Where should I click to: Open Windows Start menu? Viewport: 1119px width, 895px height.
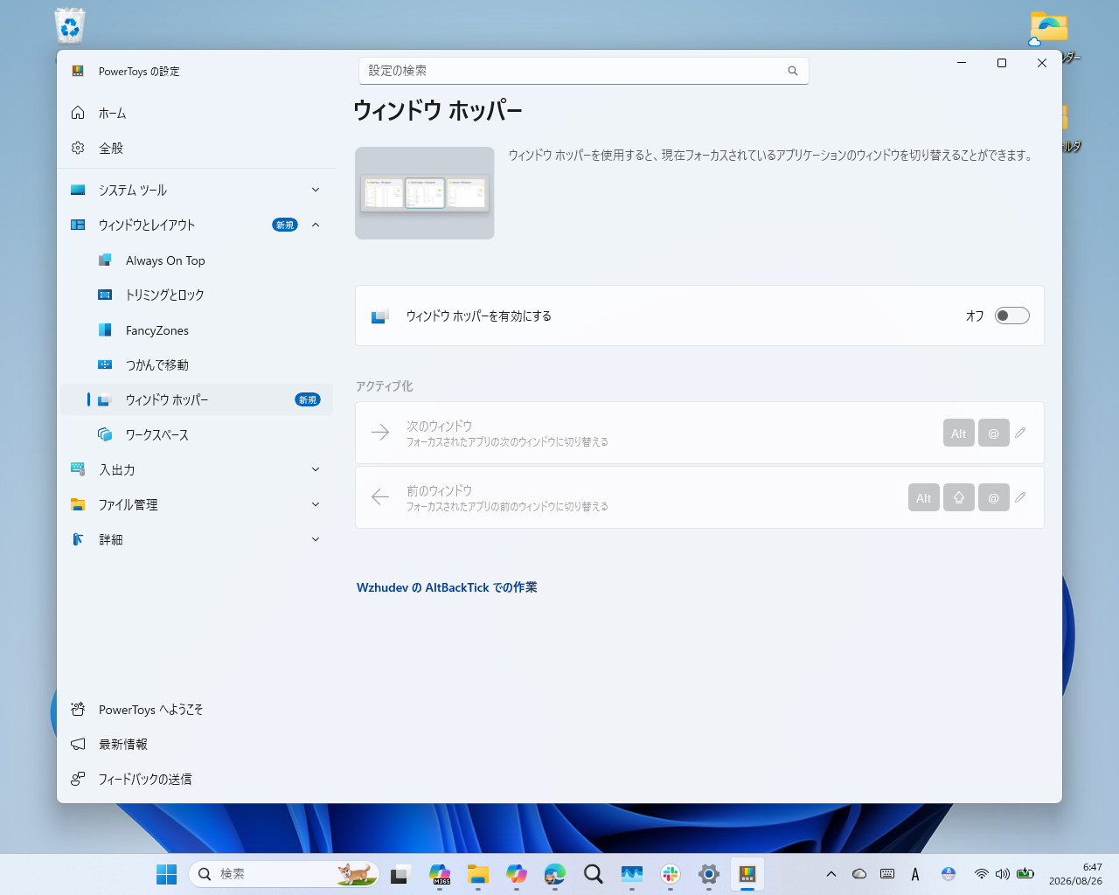click(166, 874)
